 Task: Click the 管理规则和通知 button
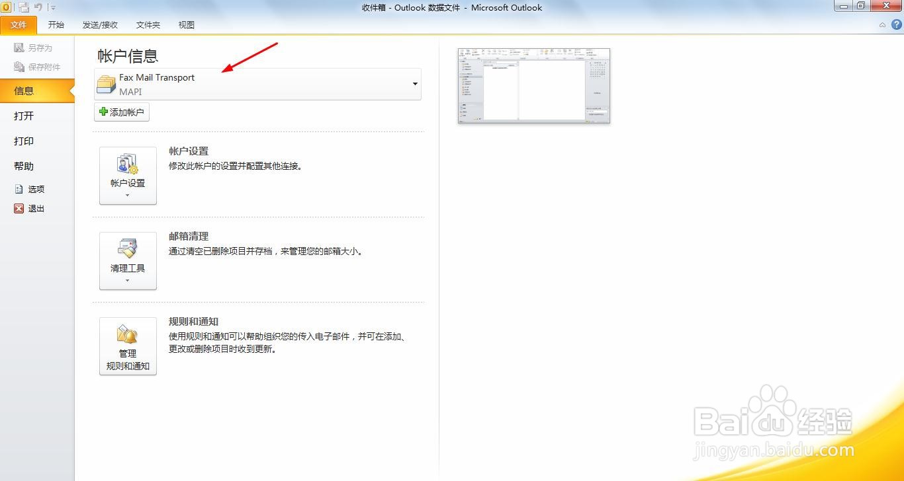tap(128, 346)
